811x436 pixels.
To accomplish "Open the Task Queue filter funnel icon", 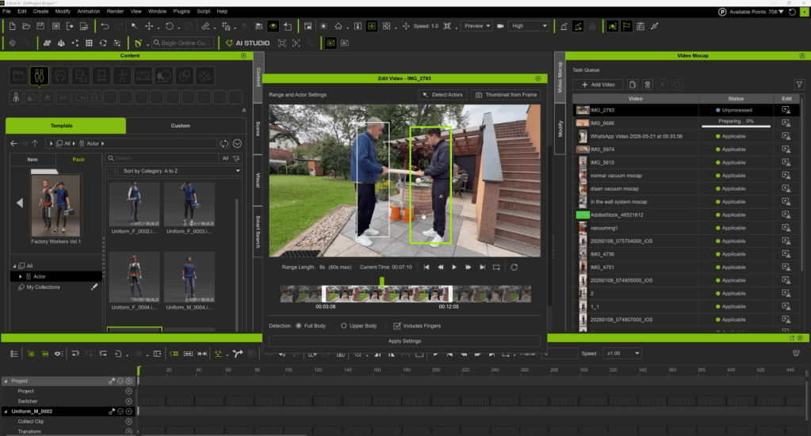I will (799, 85).
